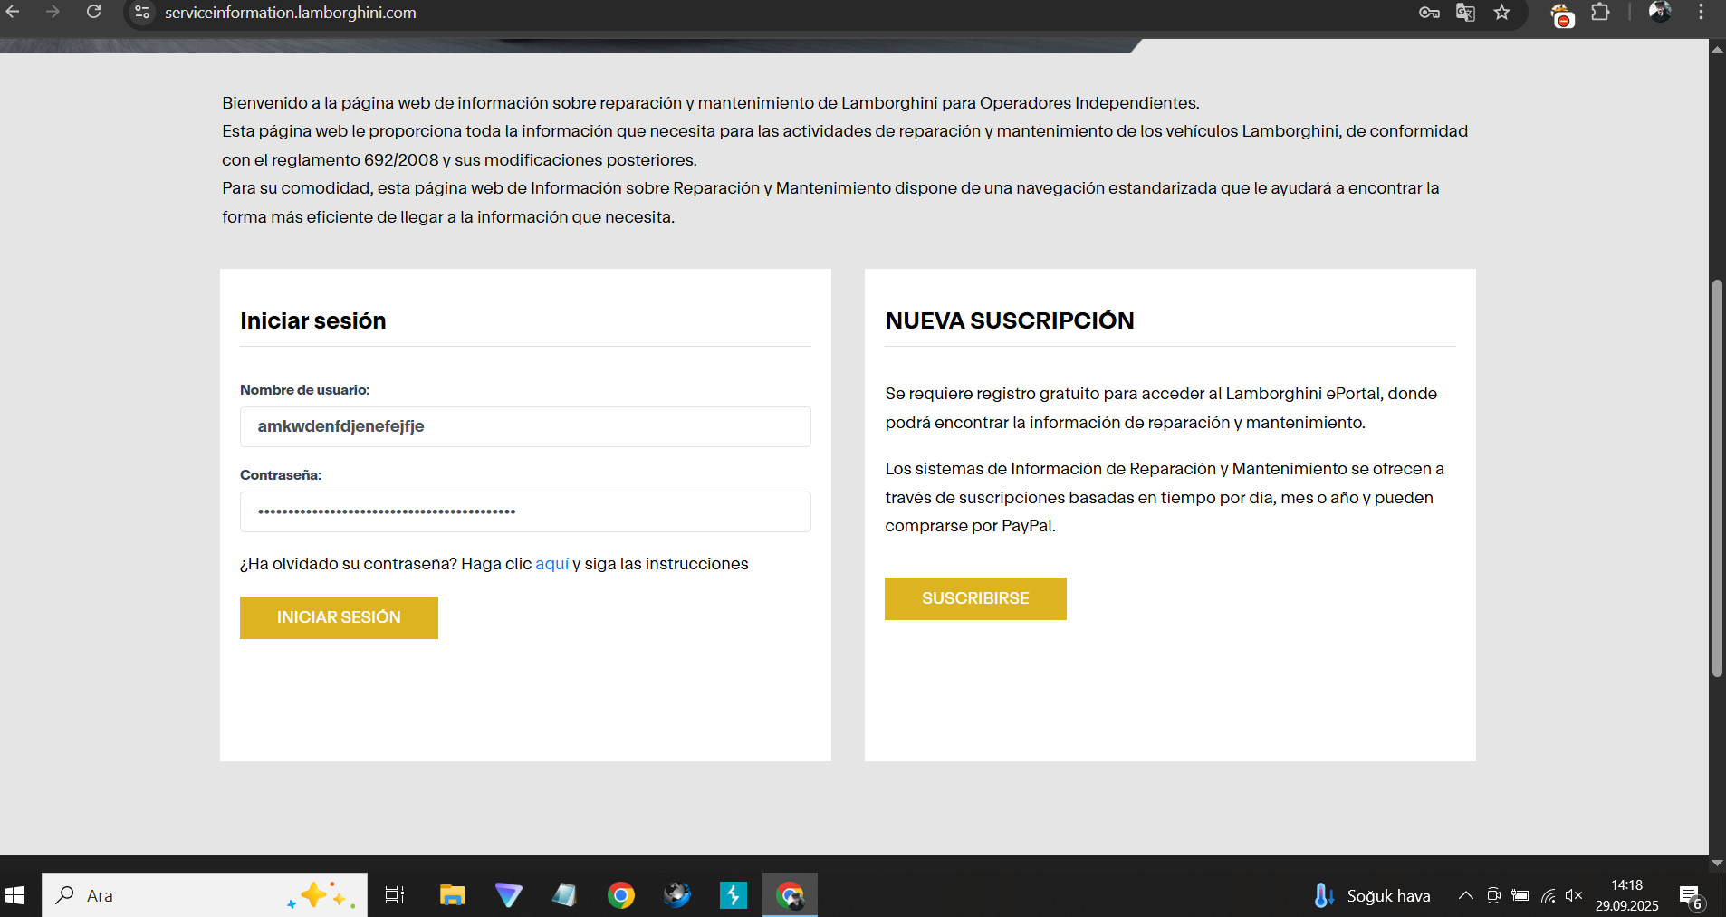Check the battery status icon

1520,895
